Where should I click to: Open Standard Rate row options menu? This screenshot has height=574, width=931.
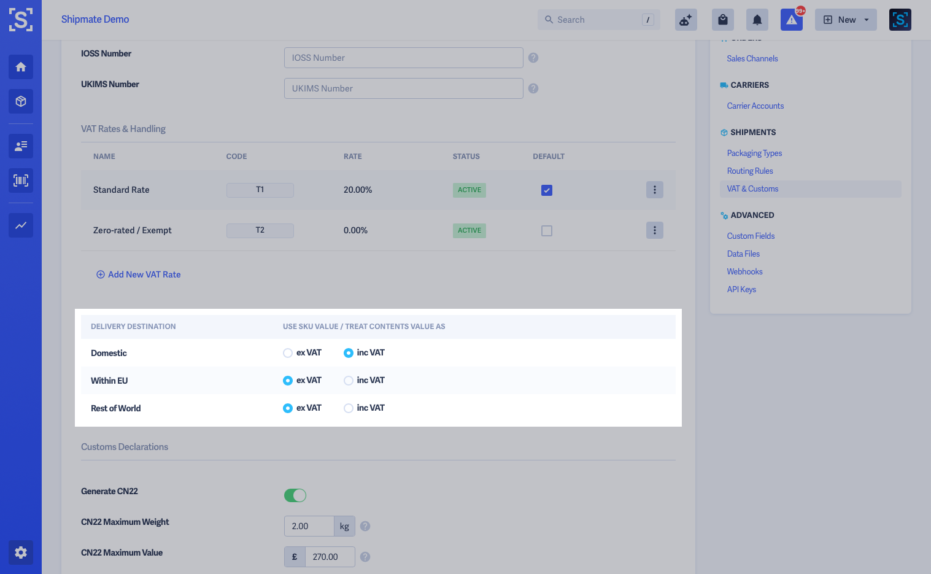[x=655, y=190]
